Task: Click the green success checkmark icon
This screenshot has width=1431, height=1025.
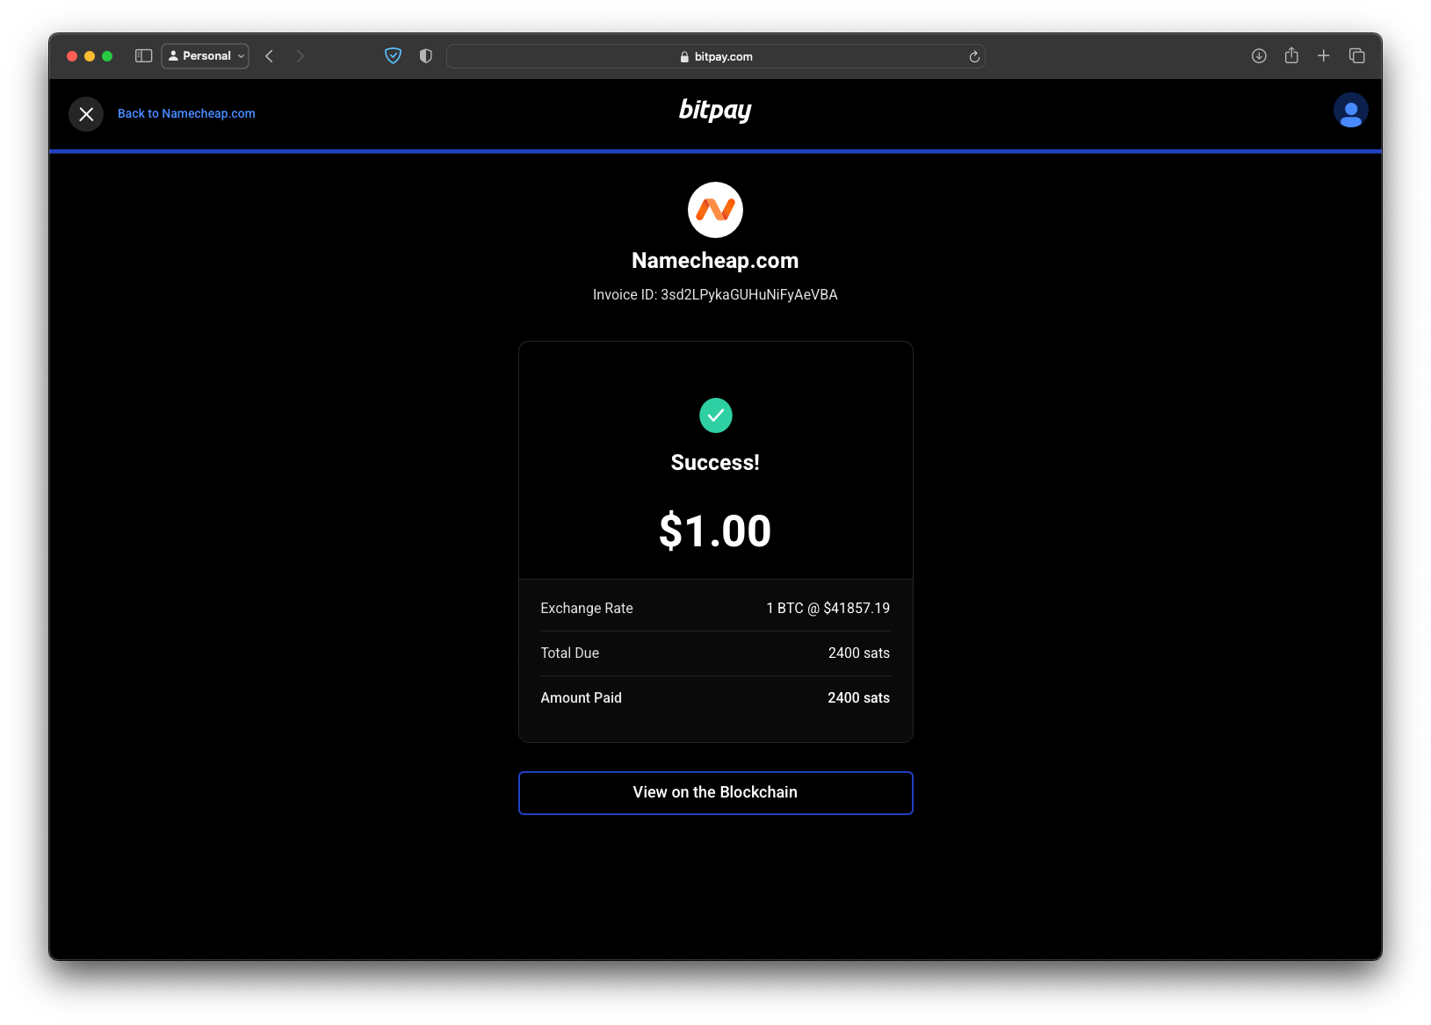Action: coord(715,415)
